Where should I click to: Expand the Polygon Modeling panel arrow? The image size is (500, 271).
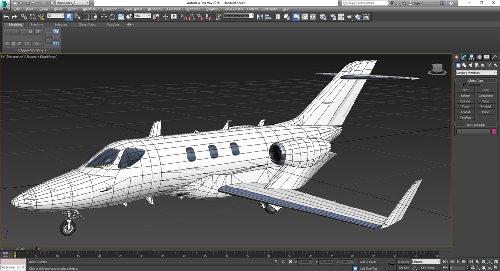45,50
